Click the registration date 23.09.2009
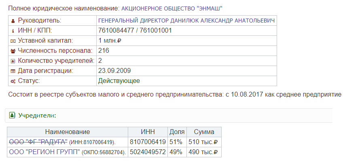This screenshot has height=163, width=345. [x=114, y=71]
